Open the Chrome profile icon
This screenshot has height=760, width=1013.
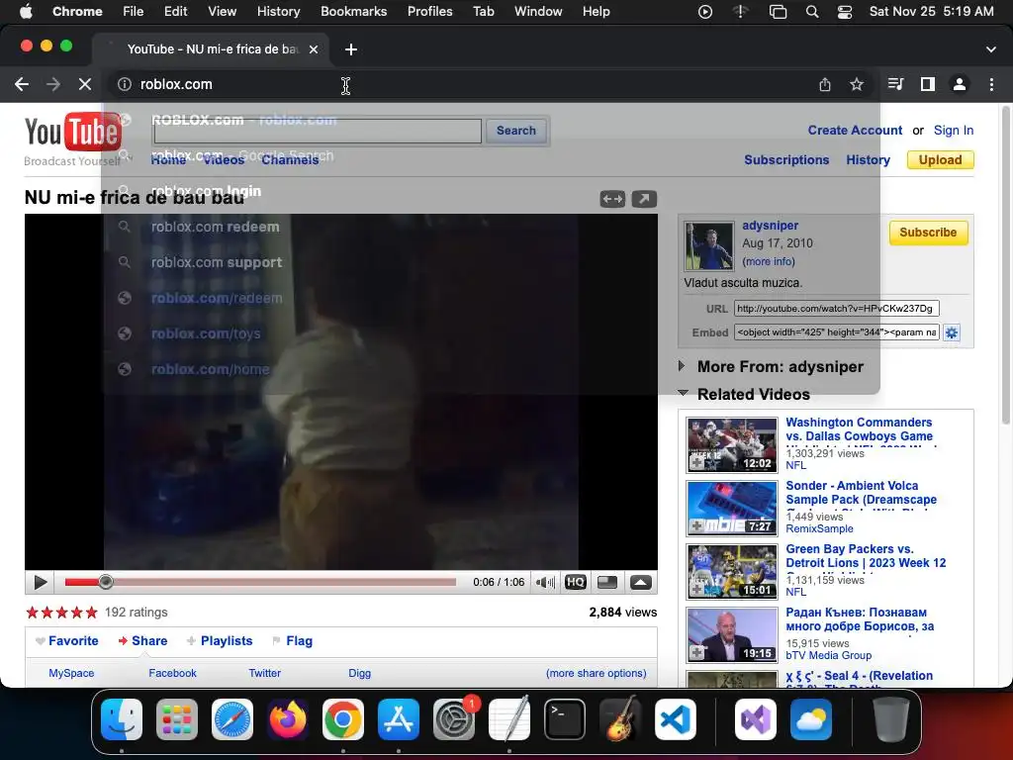coord(960,85)
